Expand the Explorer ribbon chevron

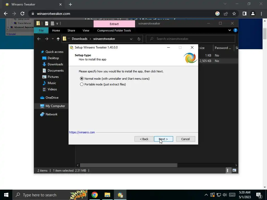[230, 30]
